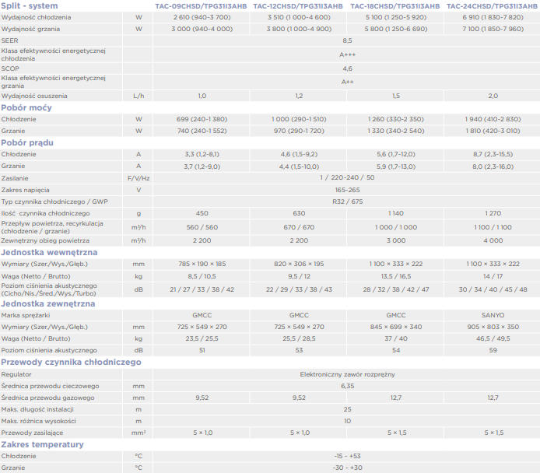This screenshot has height=473, width=540.
Task: Select the SCOP value '4,6'
Action: coord(347,68)
